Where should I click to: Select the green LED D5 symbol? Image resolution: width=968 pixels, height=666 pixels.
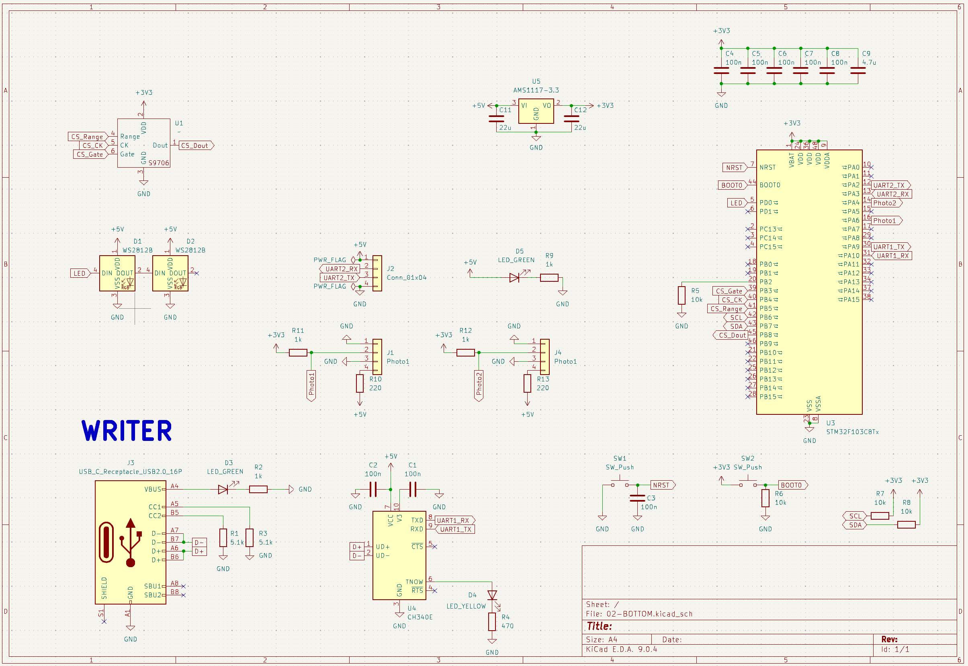point(514,277)
